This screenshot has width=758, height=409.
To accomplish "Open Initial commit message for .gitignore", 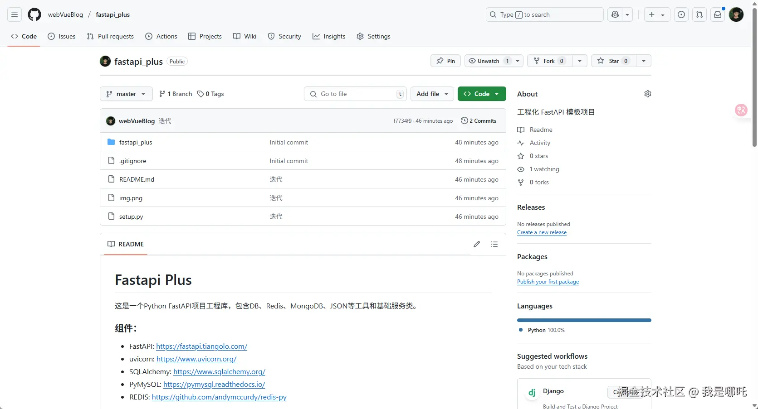I will (289, 161).
